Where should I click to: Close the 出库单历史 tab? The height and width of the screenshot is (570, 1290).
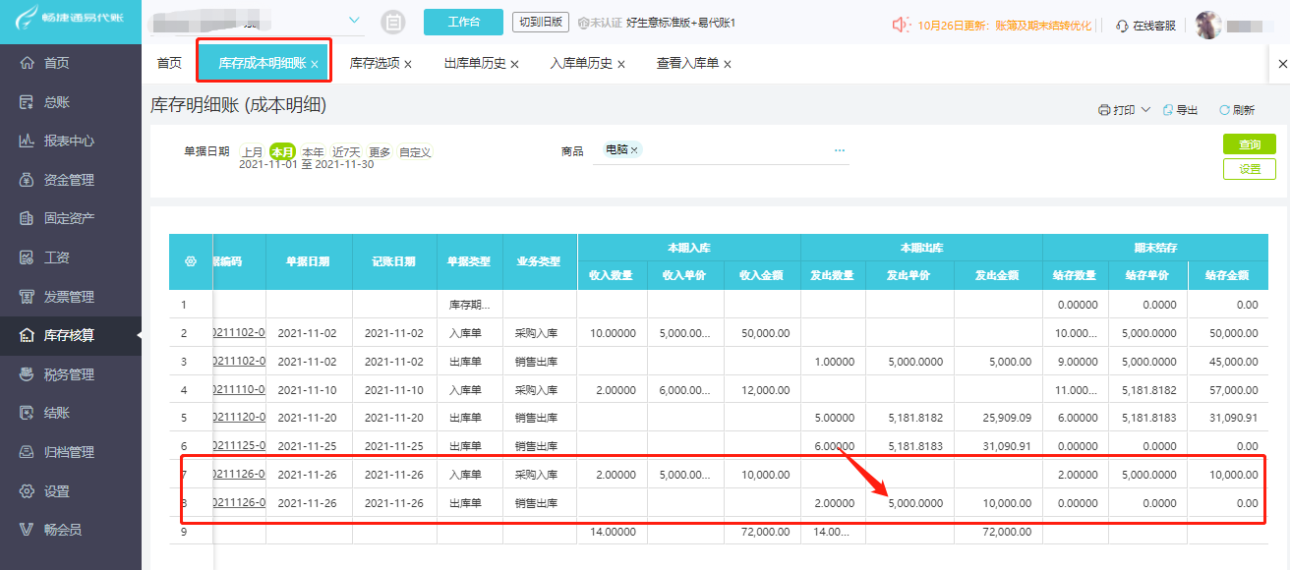coord(514,64)
